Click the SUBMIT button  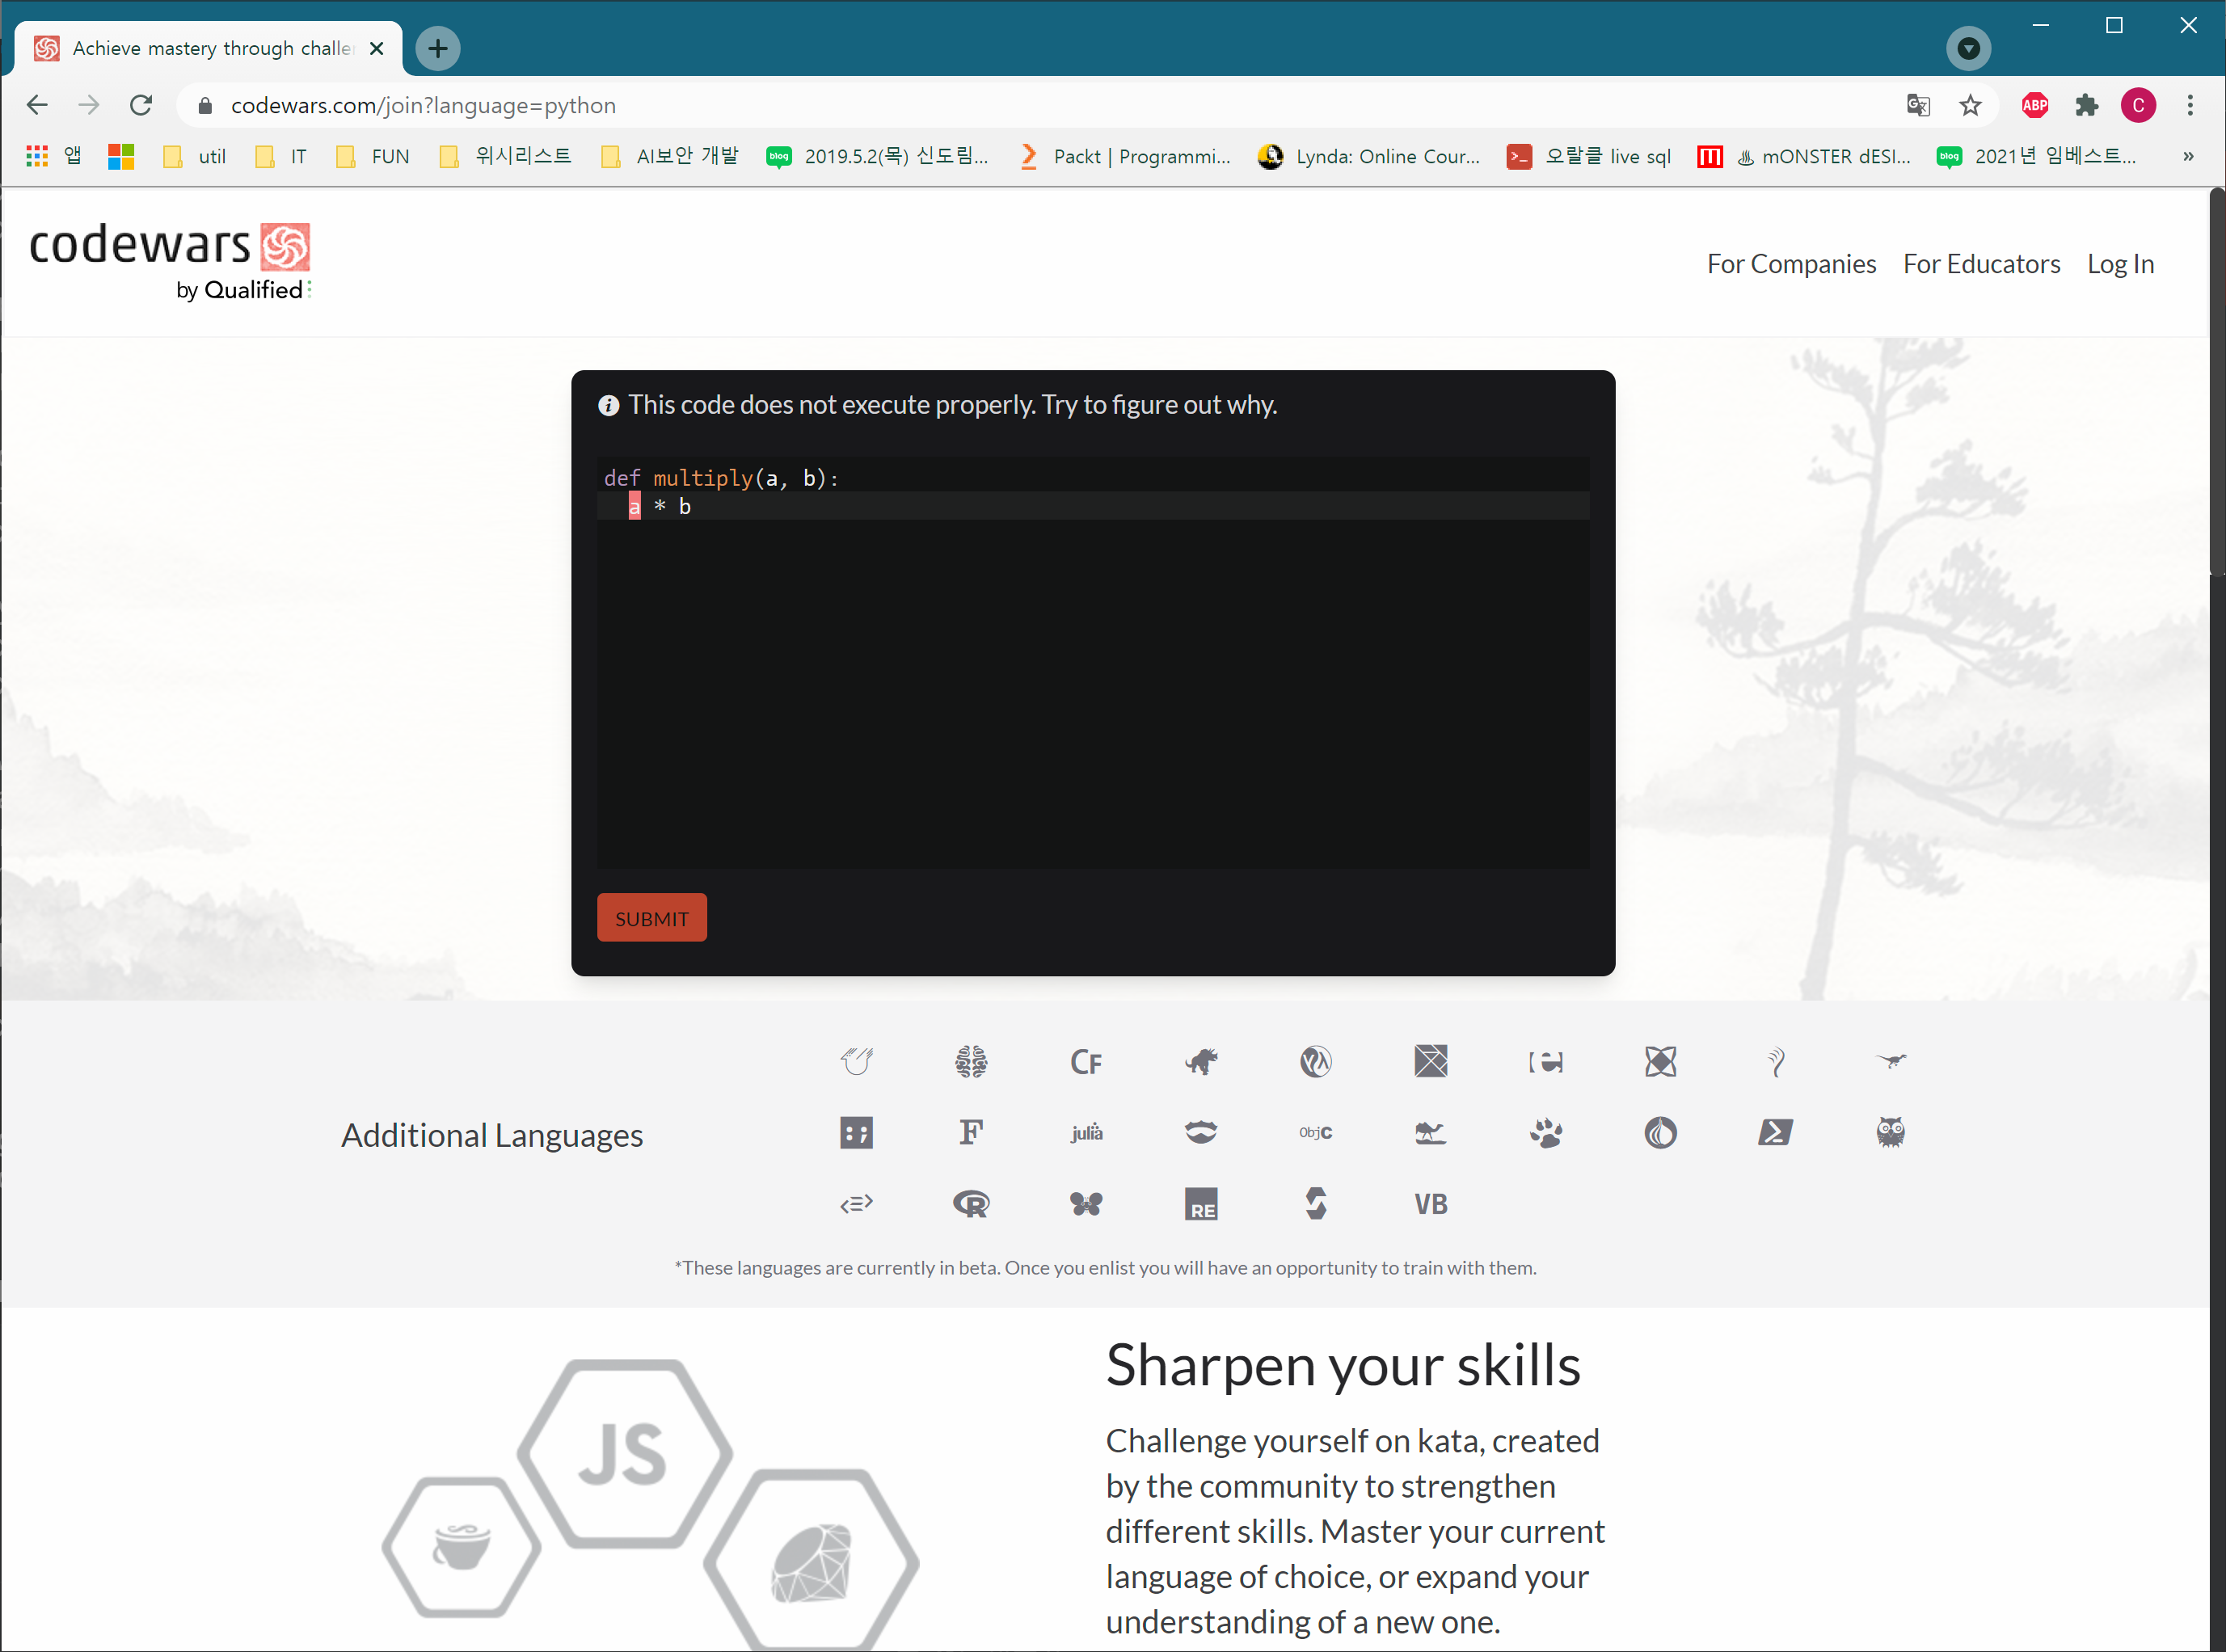(652, 917)
